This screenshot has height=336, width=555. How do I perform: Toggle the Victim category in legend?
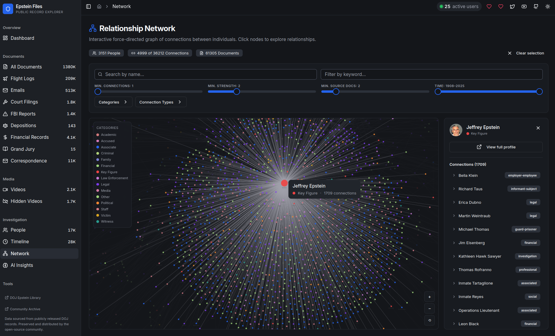point(106,215)
